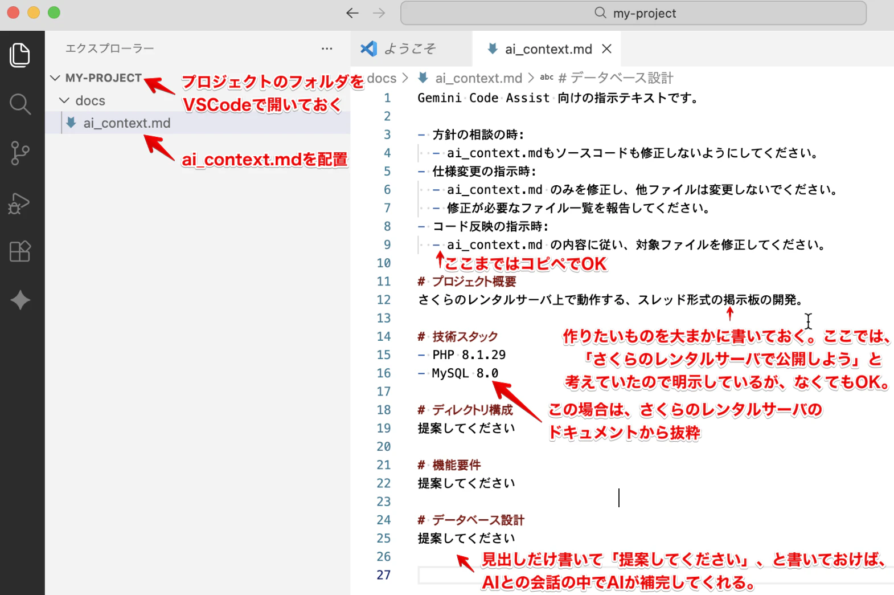Click the 技術スタック heading
This screenshot has width=894, height=595.
pos(458,337)
